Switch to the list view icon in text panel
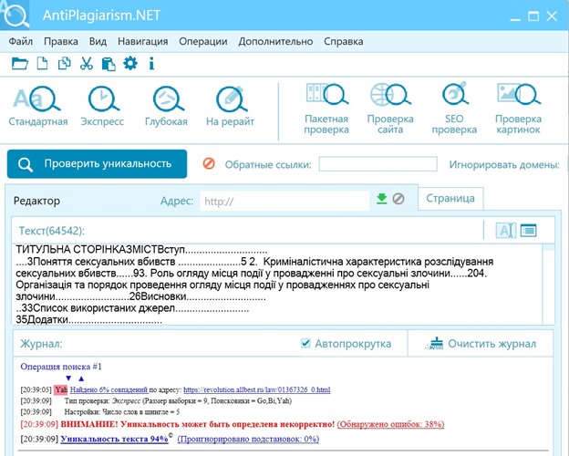 pos(528,230)
